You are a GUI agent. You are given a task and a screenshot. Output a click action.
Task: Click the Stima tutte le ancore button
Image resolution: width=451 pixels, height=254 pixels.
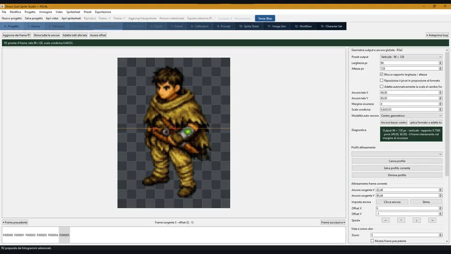(47, 35)
